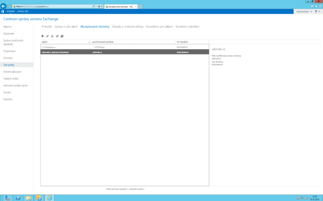Open File Explorer from taskbar

click(28, 198)
